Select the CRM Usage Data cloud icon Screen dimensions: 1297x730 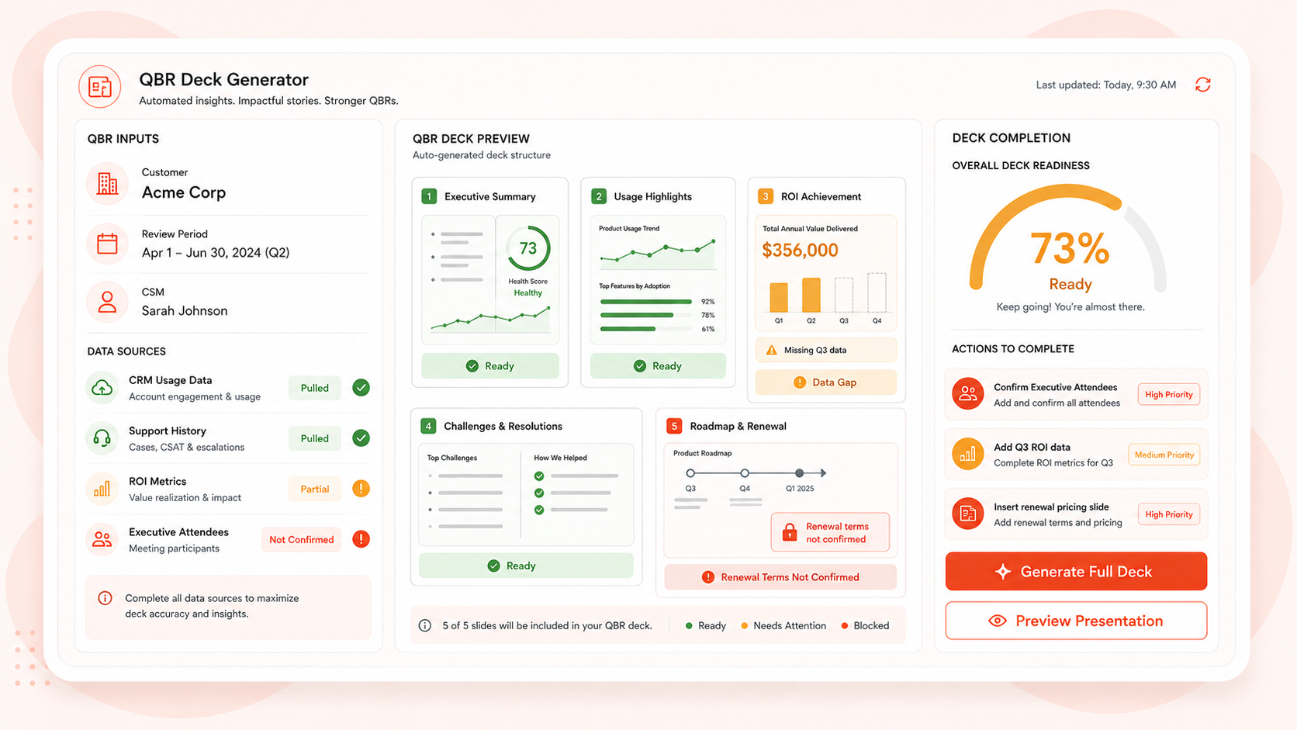click(x=102, y=388)
